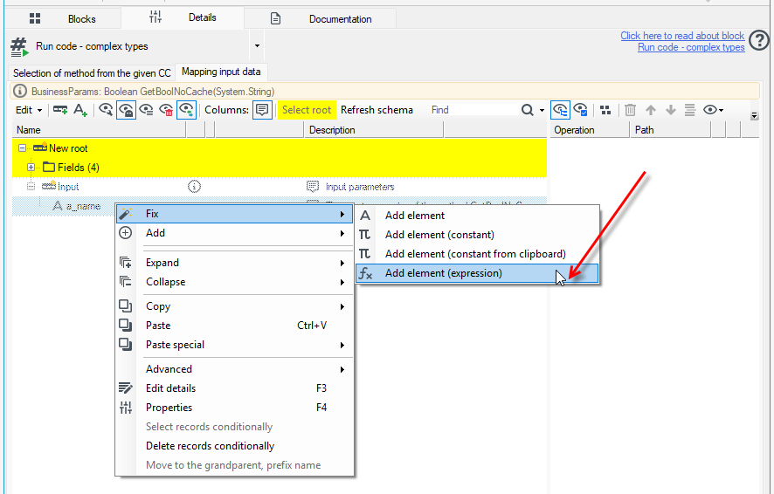
Task: Toggle the eye with tree hierarchy button
Action: click(x=560, y=110)
